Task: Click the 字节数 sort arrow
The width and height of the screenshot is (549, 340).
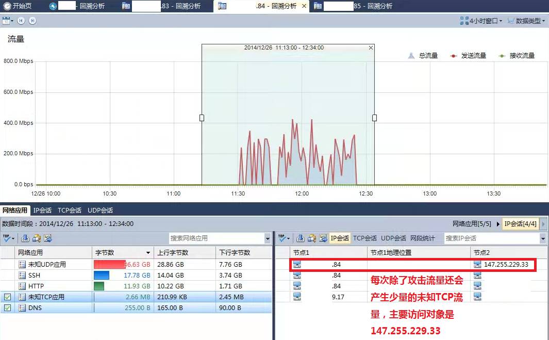Action: pyautogui.click(x=148, y=253)
